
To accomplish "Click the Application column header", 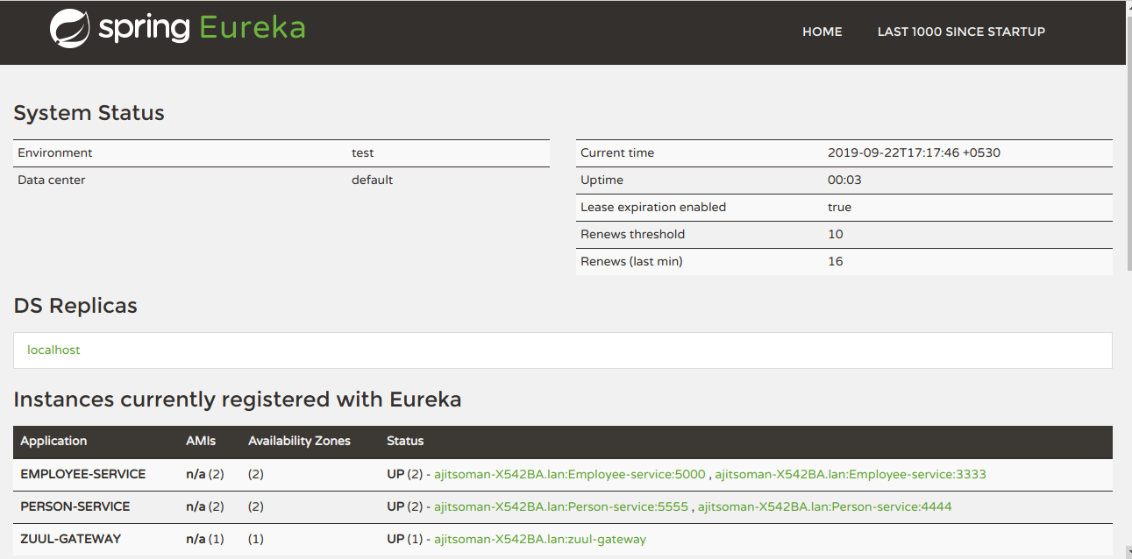I will coord(53,441).
